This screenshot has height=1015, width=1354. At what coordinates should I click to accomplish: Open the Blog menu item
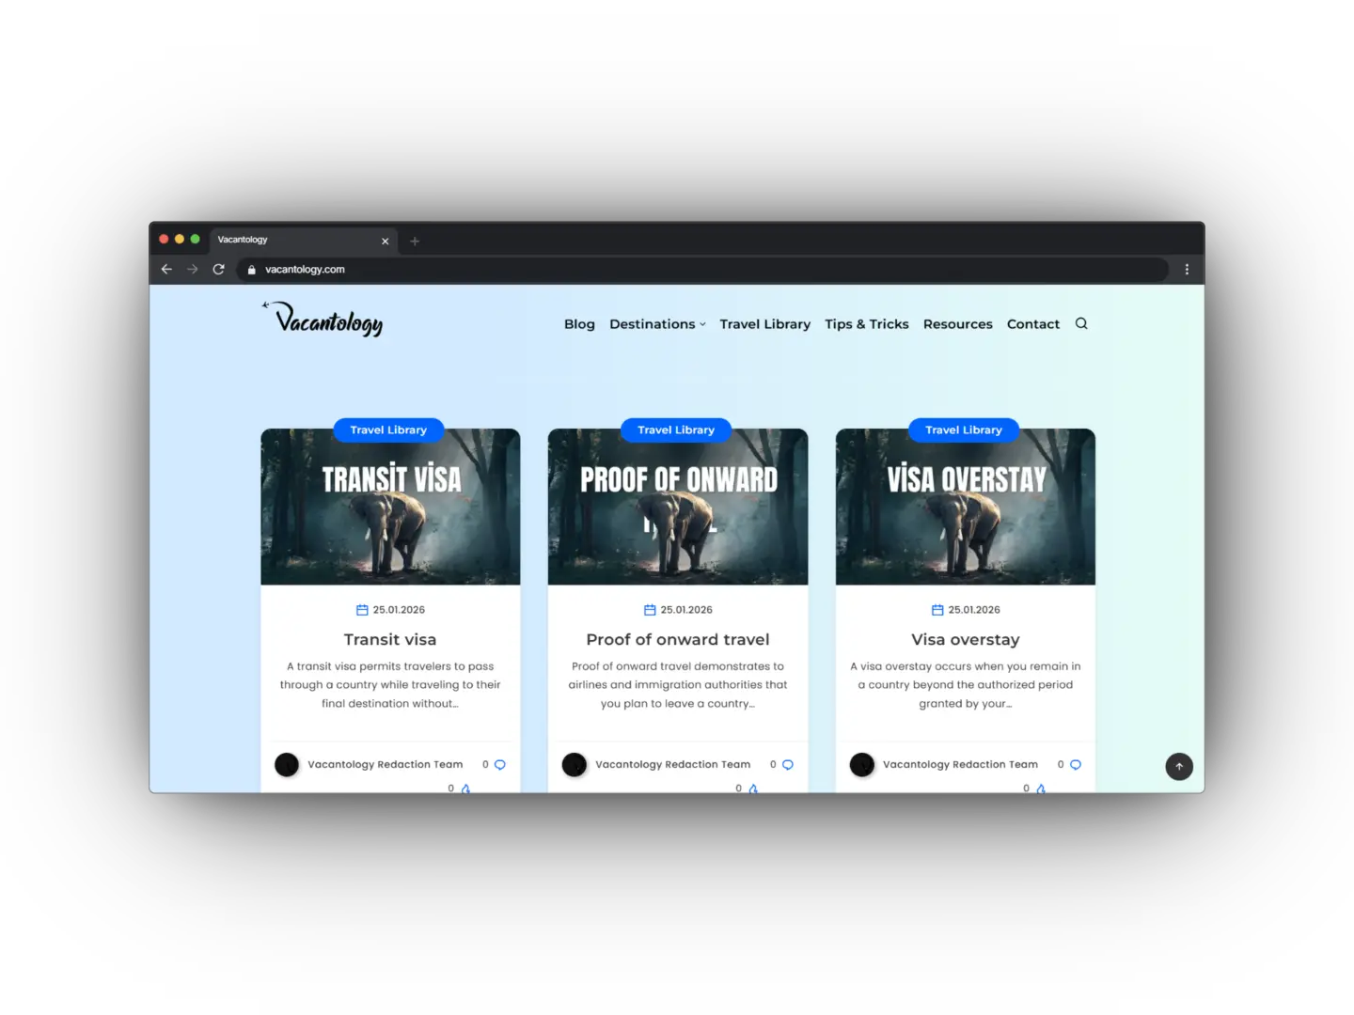[579, 323]
